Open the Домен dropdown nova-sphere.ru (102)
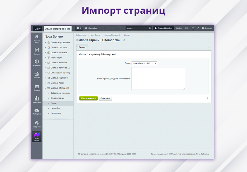The image size is (247, 172). pos(144,63)
